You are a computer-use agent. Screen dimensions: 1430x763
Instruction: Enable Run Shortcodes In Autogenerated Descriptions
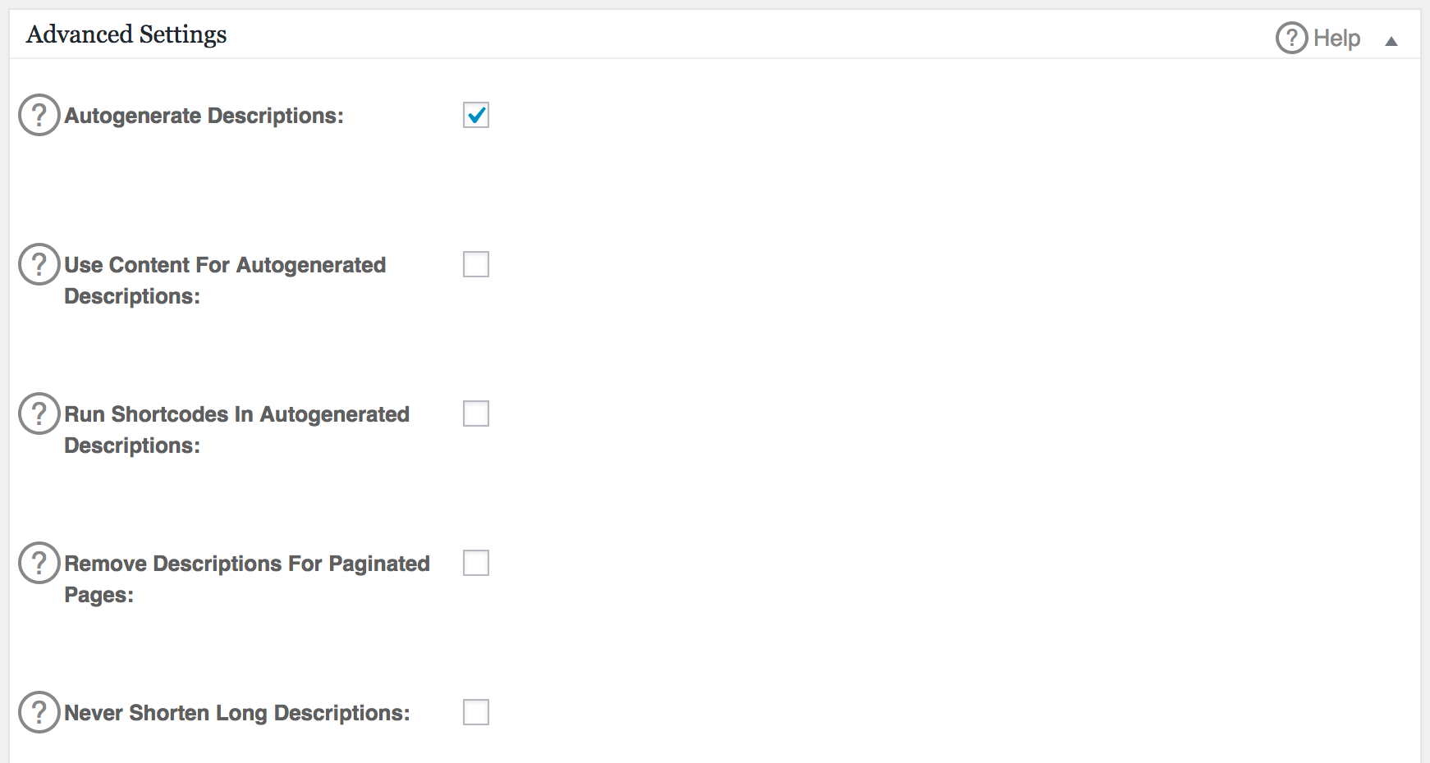pyautogui.click(x=476, y=414)
